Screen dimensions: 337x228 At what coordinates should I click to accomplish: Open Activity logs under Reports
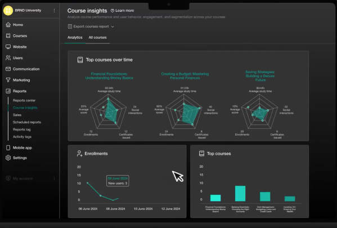pyautogui.click(x=22, y=137)
